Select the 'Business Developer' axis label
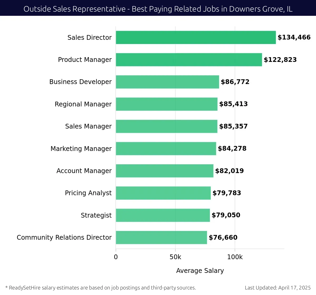The image size is (316, 295). [x=81, y=82]
